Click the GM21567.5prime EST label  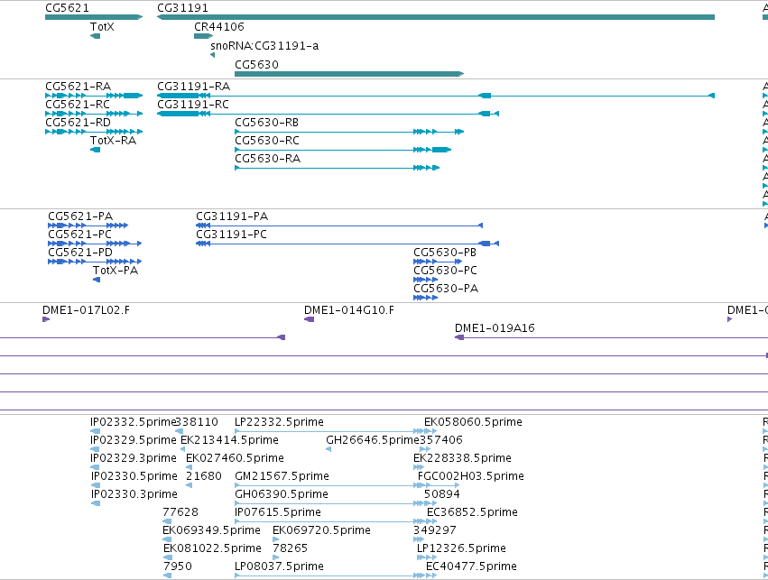(282, 477)
